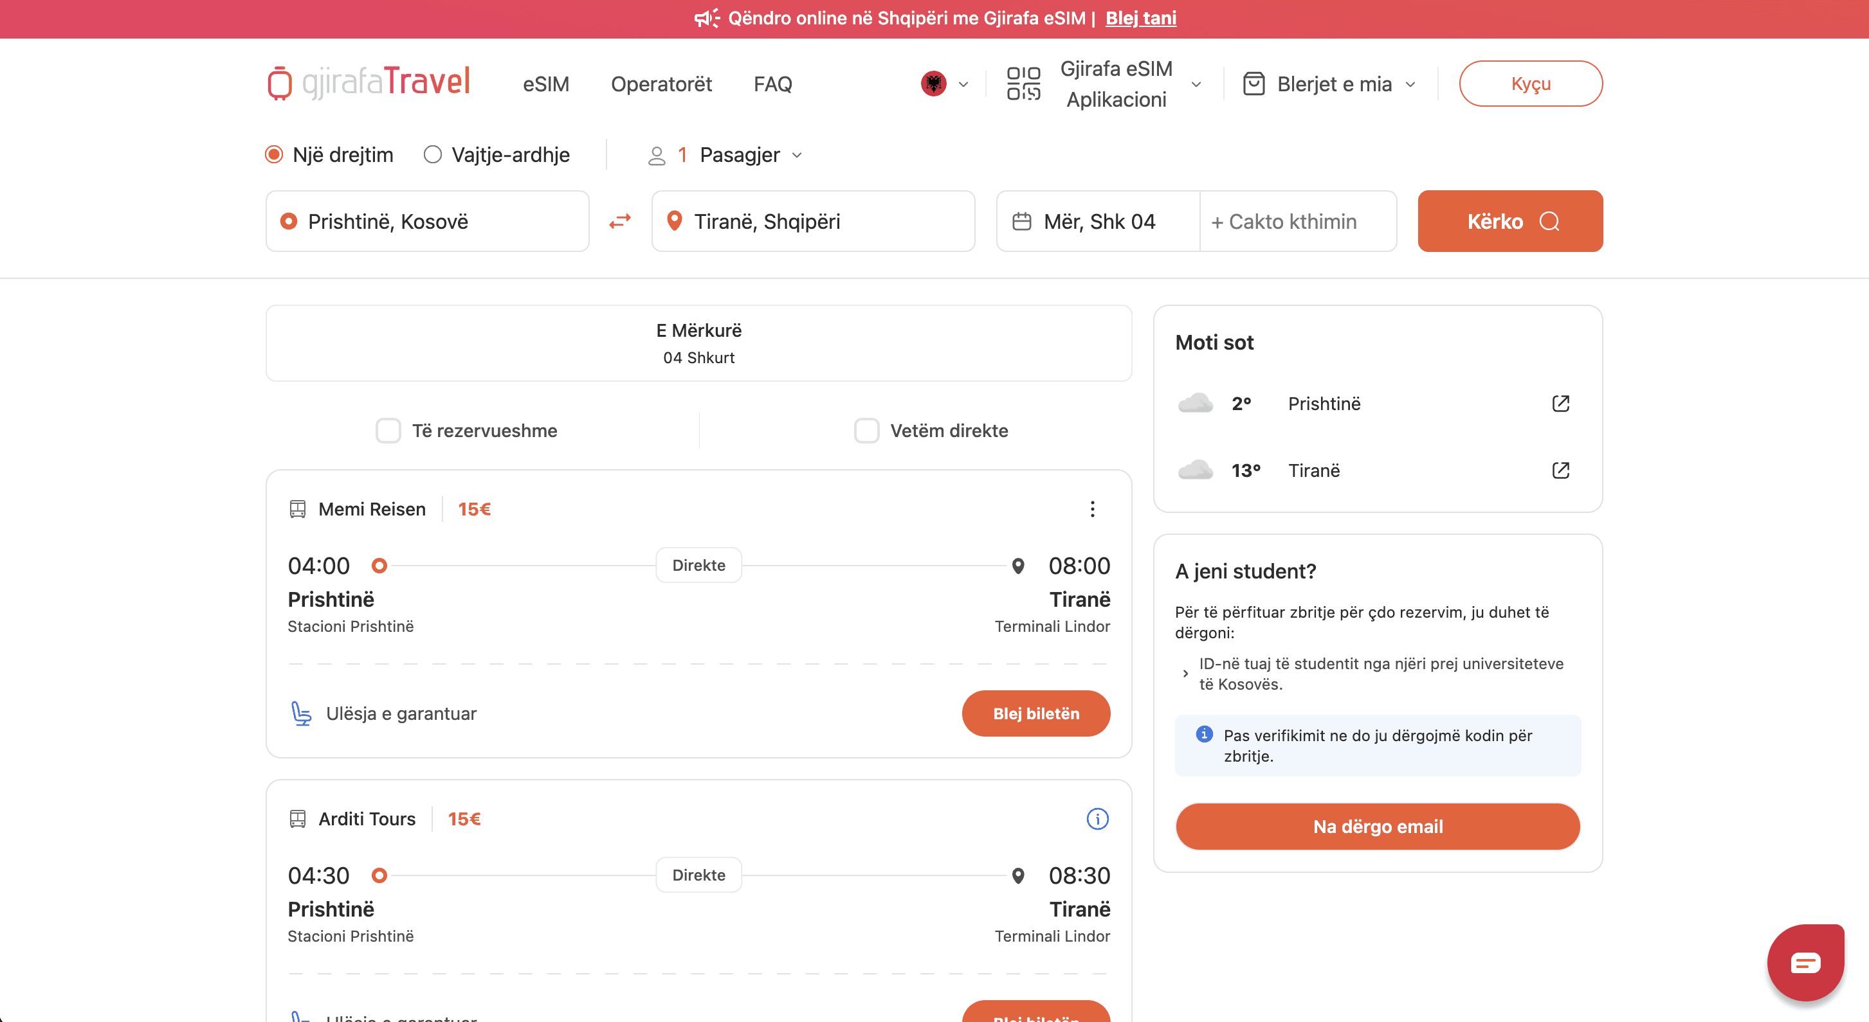
Task: Click Blej biletën for Memi Reisen
Action: pos(1035,713)
